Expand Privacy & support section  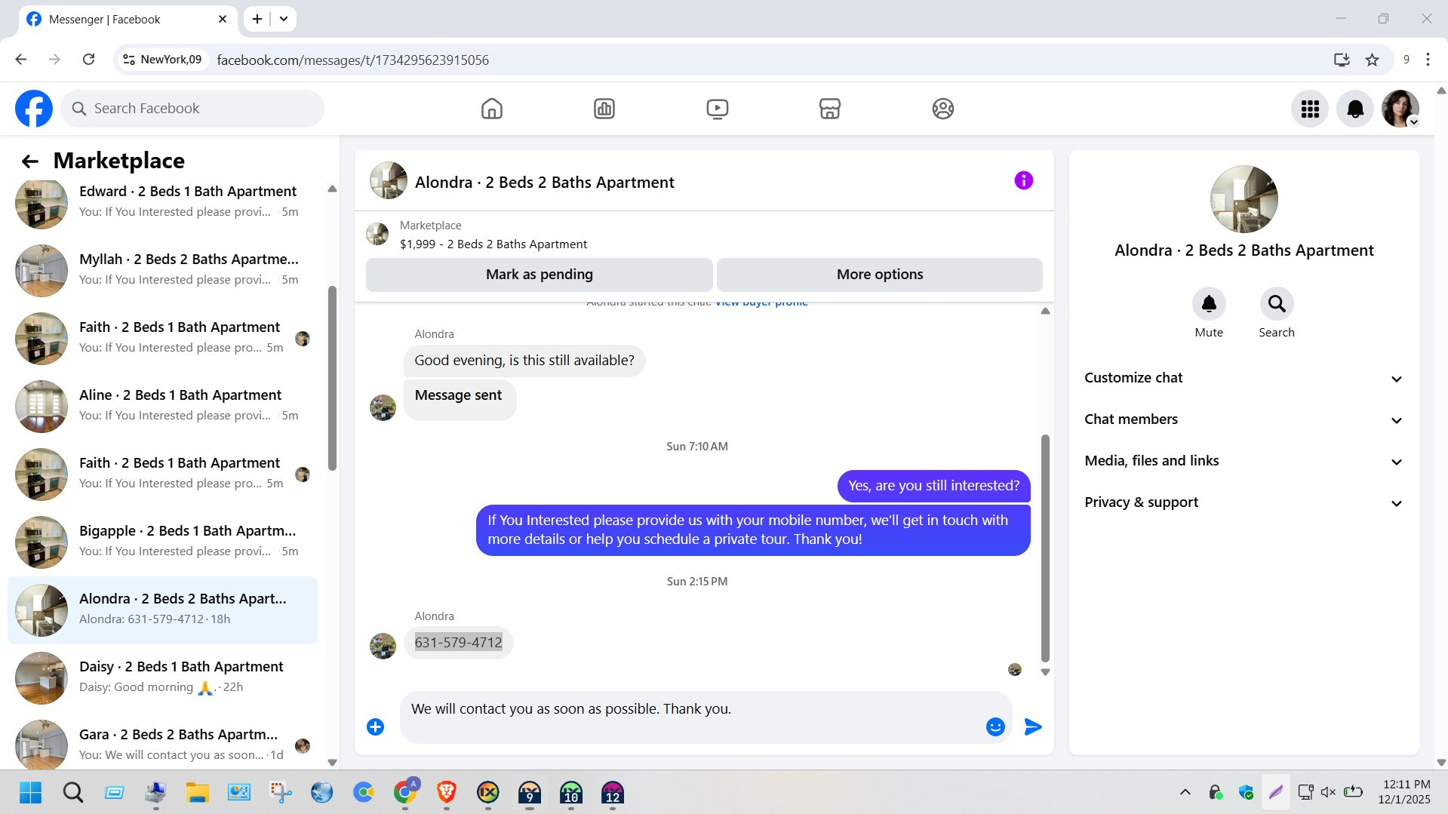pyautogui.click(x=1244, y=502)
